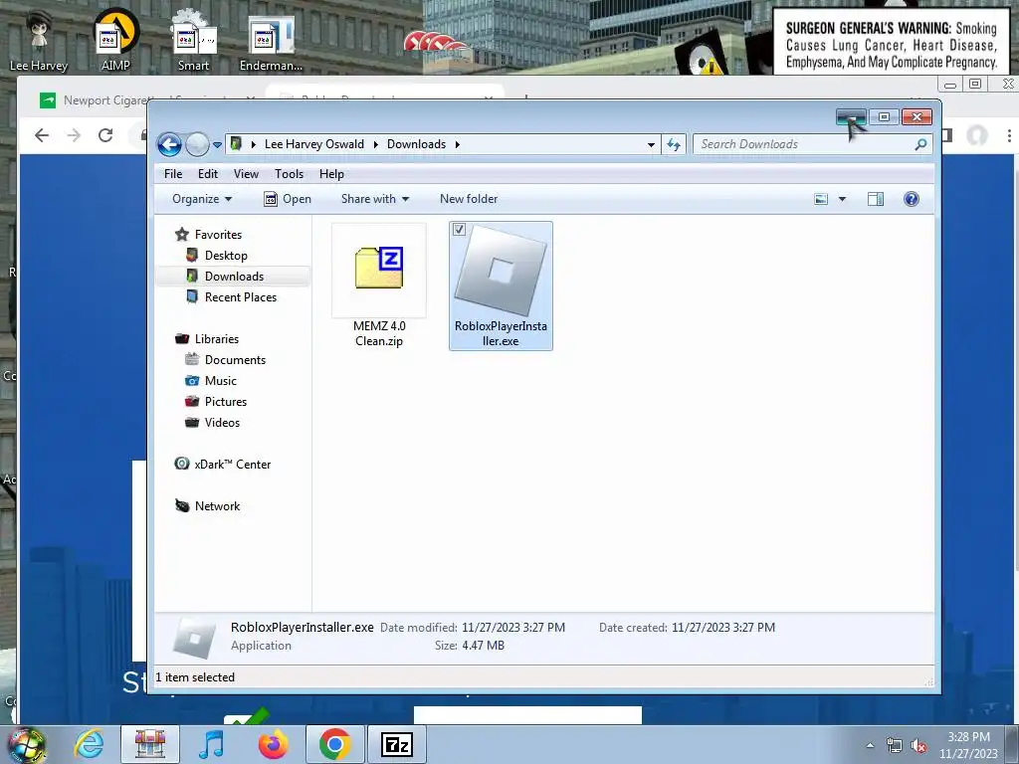Select the MEMZ 4.0 Clean.zip file
Screen dimensions: 1019x764
pyautogui.click(x=379, y=286)
